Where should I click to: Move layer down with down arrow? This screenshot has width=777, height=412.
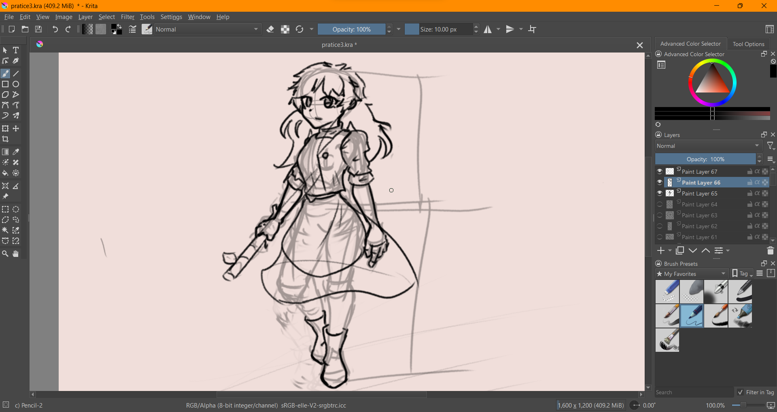pyautogui.click(x=693, y=251)
